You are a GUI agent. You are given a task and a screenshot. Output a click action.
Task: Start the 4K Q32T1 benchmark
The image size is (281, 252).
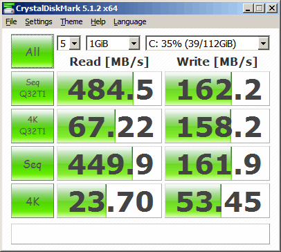(33, 126)
